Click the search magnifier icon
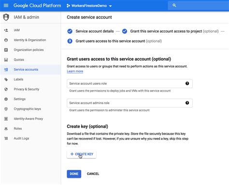Viewport: 229px width, 185px height. click(174, 5)
